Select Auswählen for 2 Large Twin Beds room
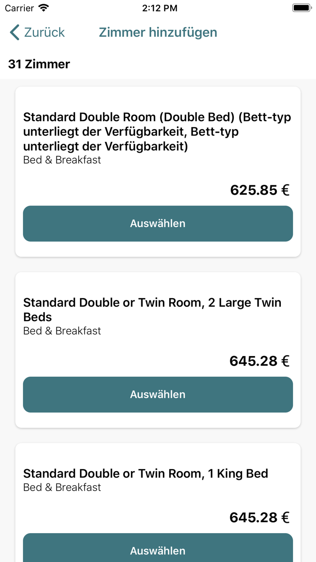Image resolution: width=316 pixels, height=562 pixels. (158, 394)
